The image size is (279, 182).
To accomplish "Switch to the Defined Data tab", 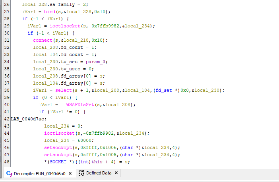I will [99, 173].
